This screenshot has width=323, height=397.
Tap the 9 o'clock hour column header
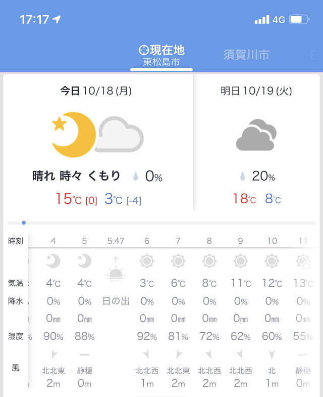tap(240, 241)
